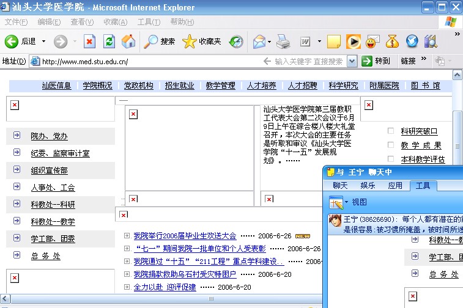
Task: Open the 帮助(H) menu
Action: (x=182, y=22)
